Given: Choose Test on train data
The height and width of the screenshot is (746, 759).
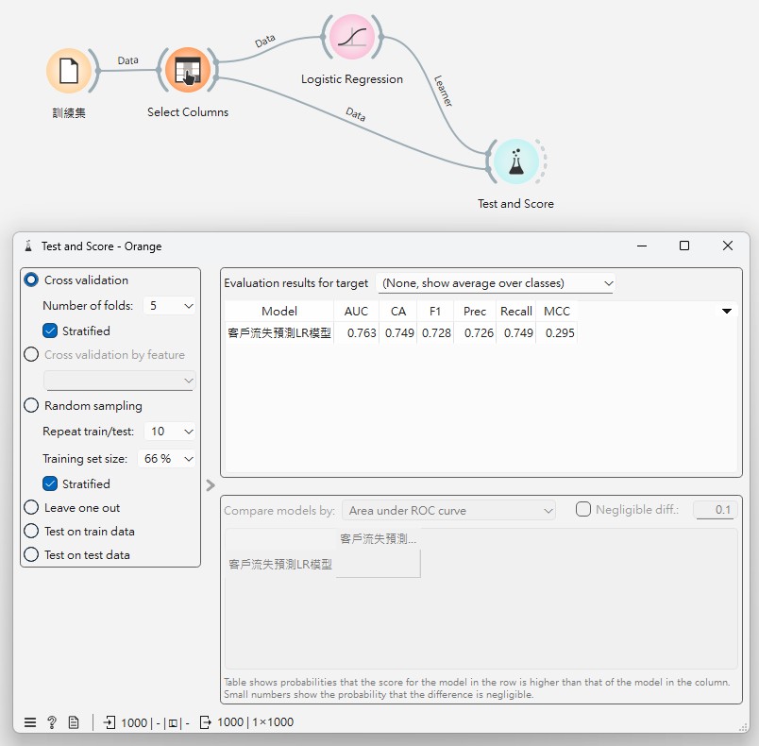Looking at the screenshot, I should pos(32,532).
